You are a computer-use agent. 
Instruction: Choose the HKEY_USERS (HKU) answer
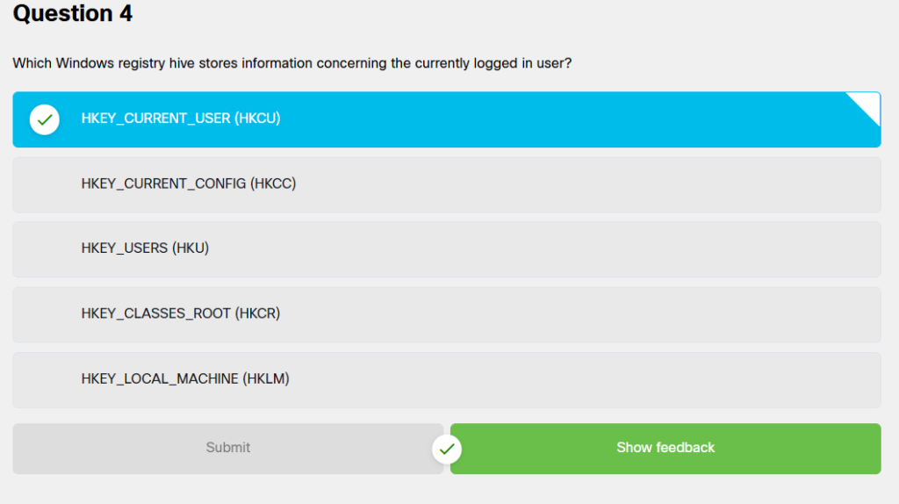(x=447, y=249)
